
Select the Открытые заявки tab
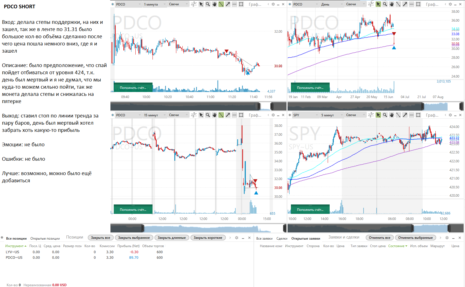pyautogui.click(x=306, y=239)
